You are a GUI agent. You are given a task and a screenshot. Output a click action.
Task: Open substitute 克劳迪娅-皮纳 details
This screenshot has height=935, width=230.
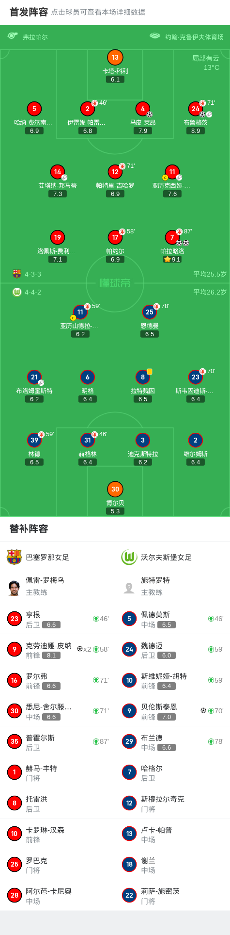(58, 650)
